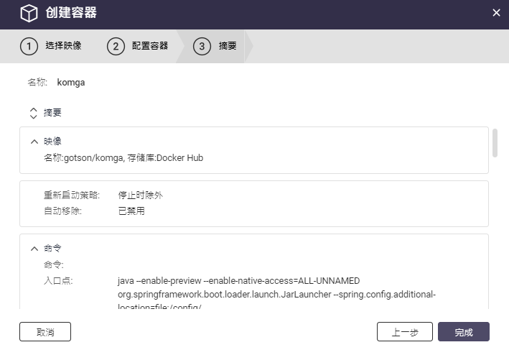This screenshot has width=509, height=355.
Task: Click the step 3 circled number
Action: click(202, 46)
